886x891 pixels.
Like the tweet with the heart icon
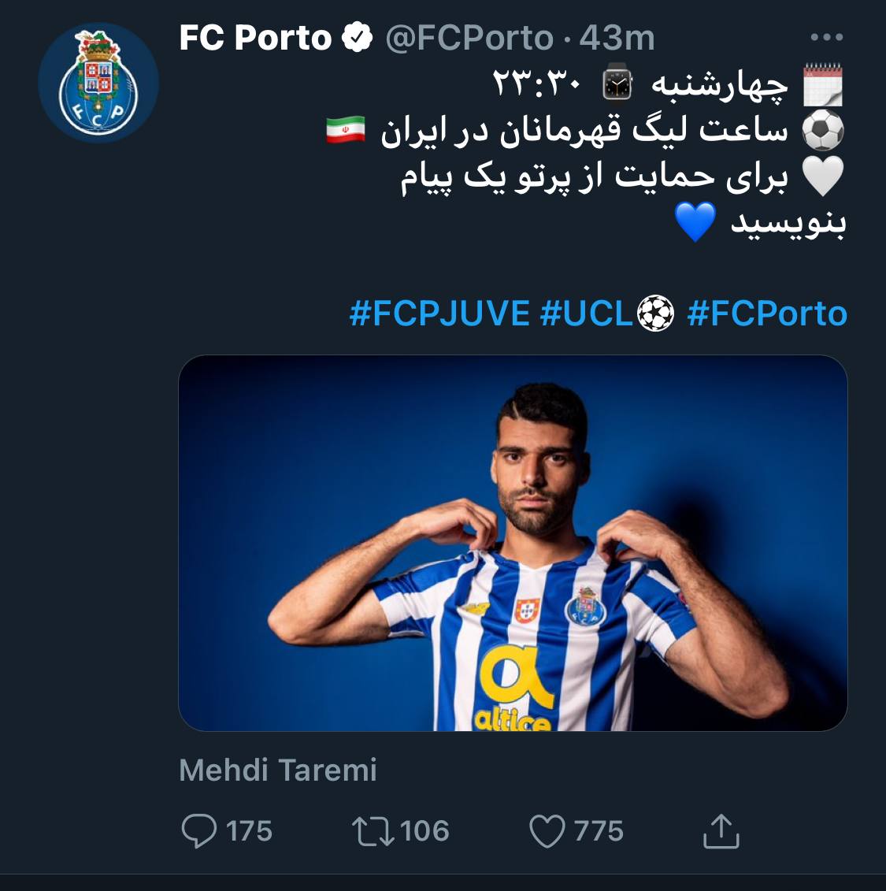click(547, 831)
